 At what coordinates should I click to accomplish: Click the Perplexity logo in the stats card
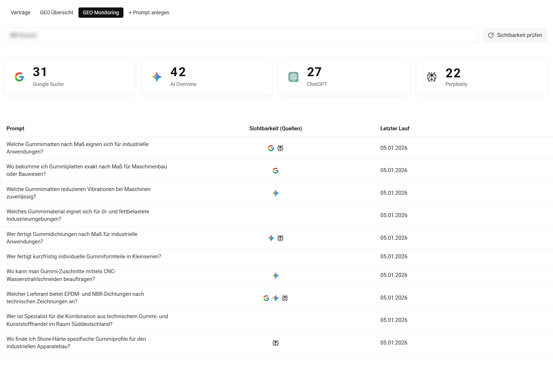point(432,77)
